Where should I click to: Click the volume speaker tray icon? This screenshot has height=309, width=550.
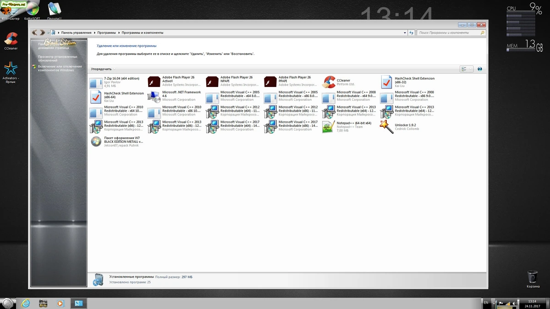coord(514,303)
